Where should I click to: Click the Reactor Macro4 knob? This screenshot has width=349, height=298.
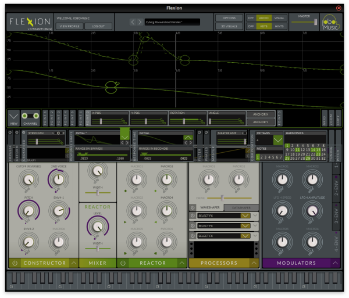pyautogui.click(x=167, y=211)
